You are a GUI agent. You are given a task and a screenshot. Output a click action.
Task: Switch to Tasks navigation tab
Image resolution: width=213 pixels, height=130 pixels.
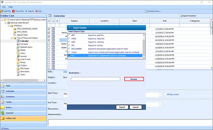(x=23, y=102)
